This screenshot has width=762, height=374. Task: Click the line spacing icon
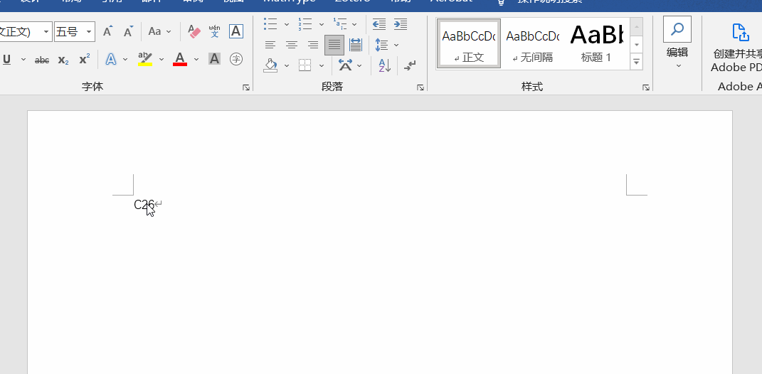coord(381,46)
